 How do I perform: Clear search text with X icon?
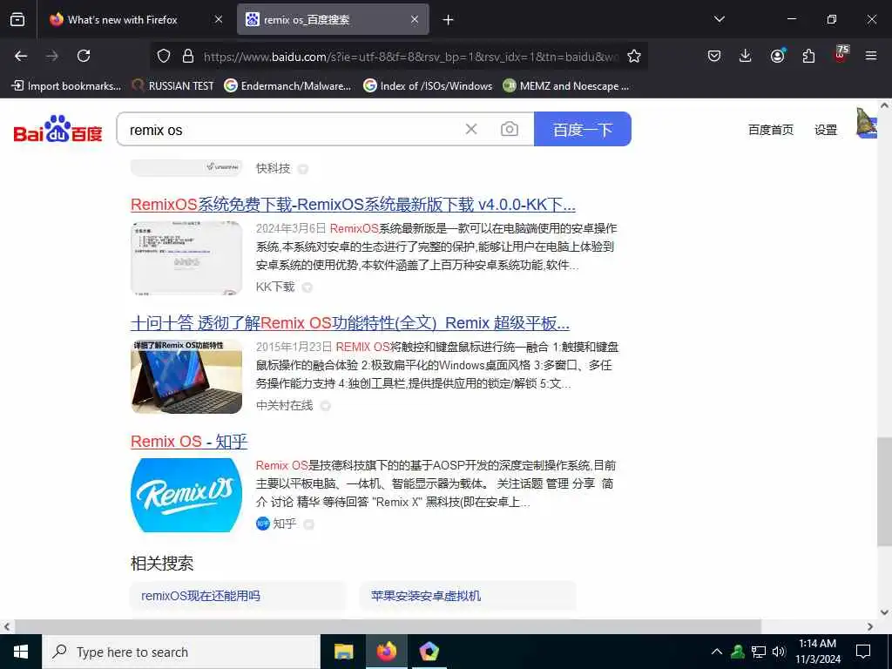click(x=471, y=129)
